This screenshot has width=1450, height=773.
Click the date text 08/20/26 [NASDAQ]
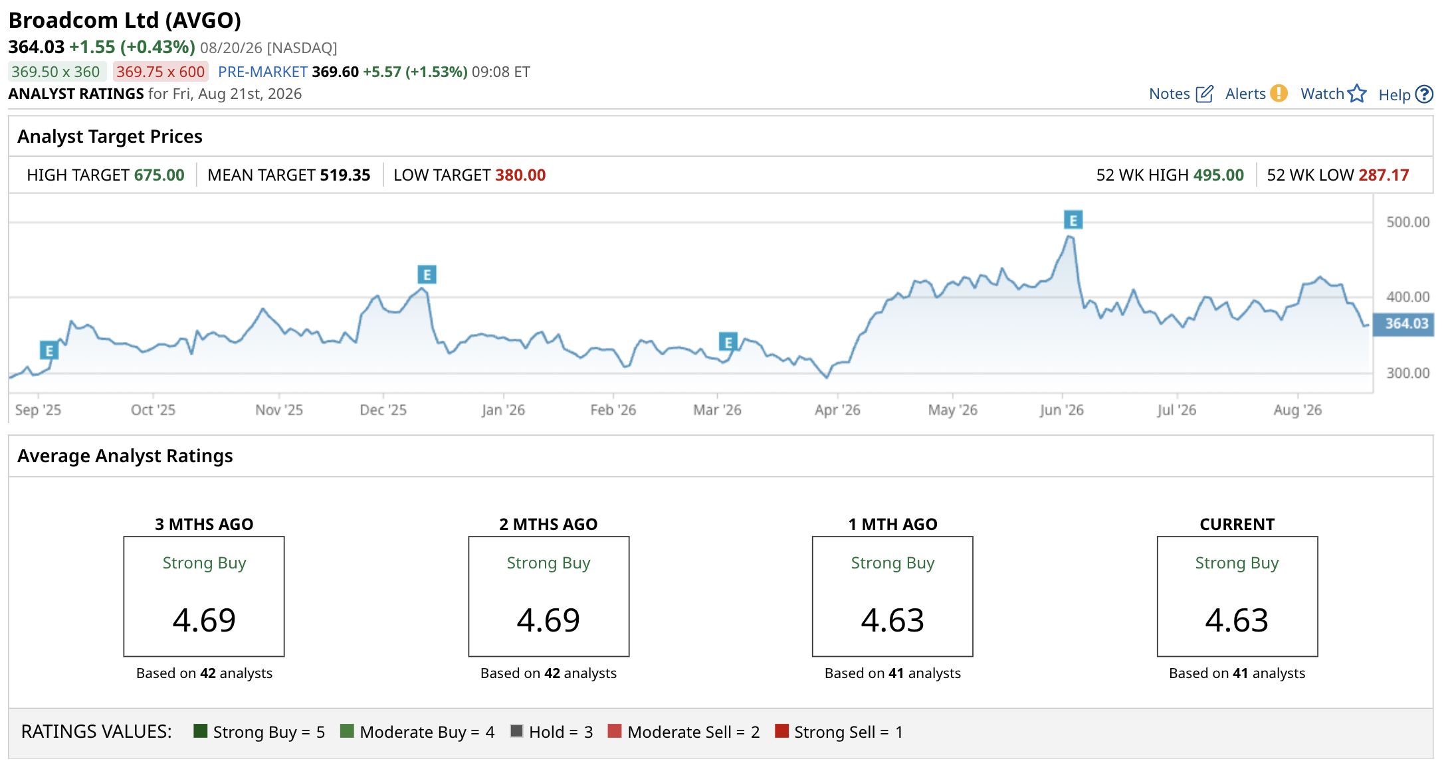click(x=268, y=48)
